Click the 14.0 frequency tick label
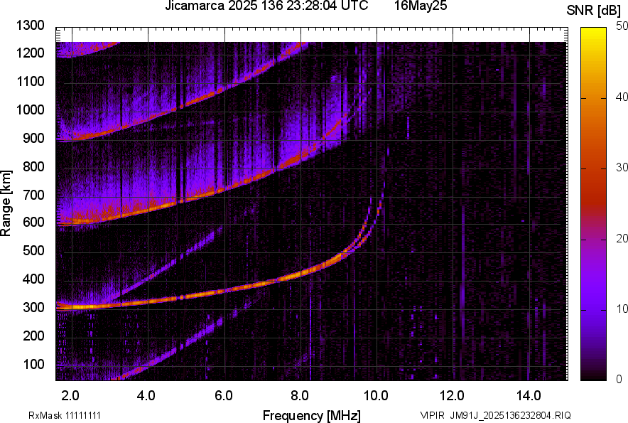Screen dimensions: 628x423 [x=529, y=396]
